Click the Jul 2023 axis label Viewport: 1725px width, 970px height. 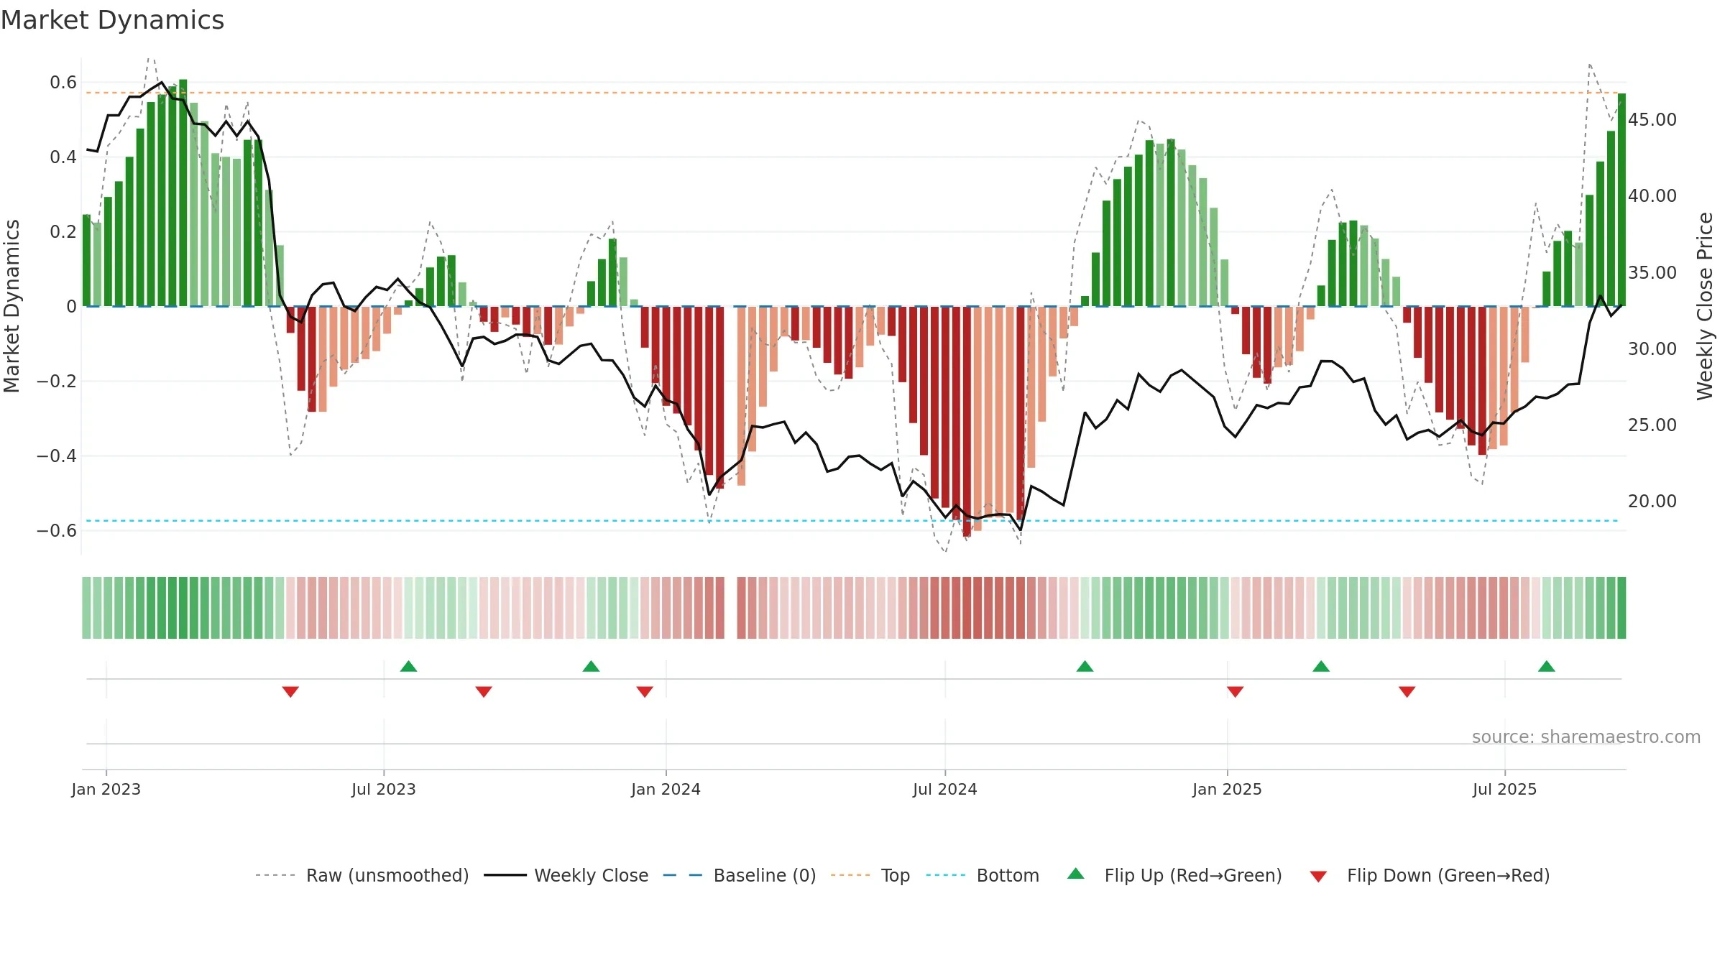click(x=384, y=789)
